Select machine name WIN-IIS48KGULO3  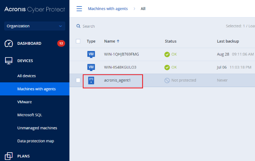(120, 67)
